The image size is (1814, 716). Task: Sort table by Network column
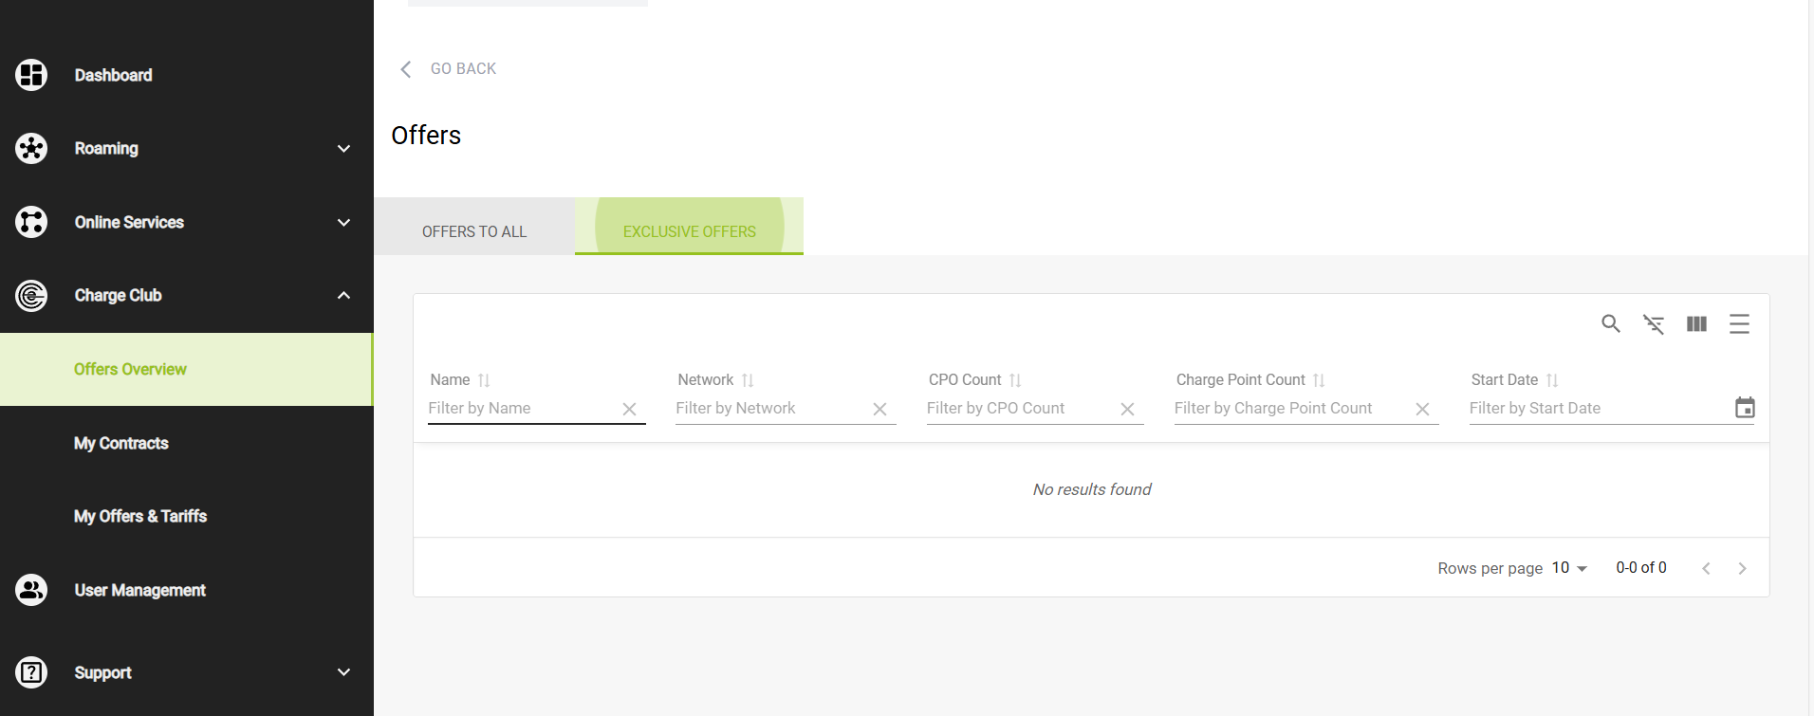point(748,380)
